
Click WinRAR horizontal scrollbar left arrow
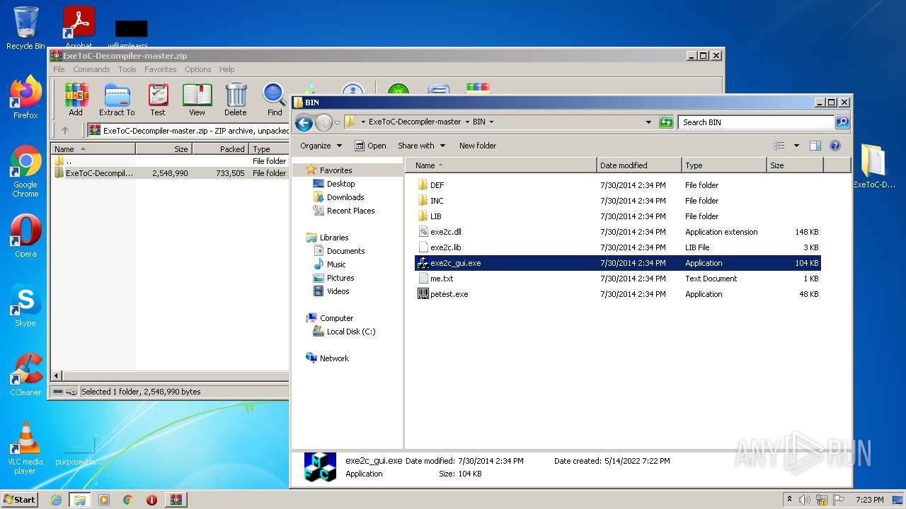pos(57,376)
